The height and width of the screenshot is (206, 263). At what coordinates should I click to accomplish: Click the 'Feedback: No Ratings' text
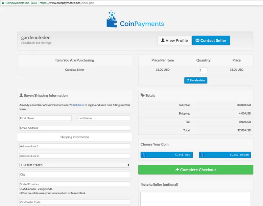pyautogui.click(x=36, y=43)
